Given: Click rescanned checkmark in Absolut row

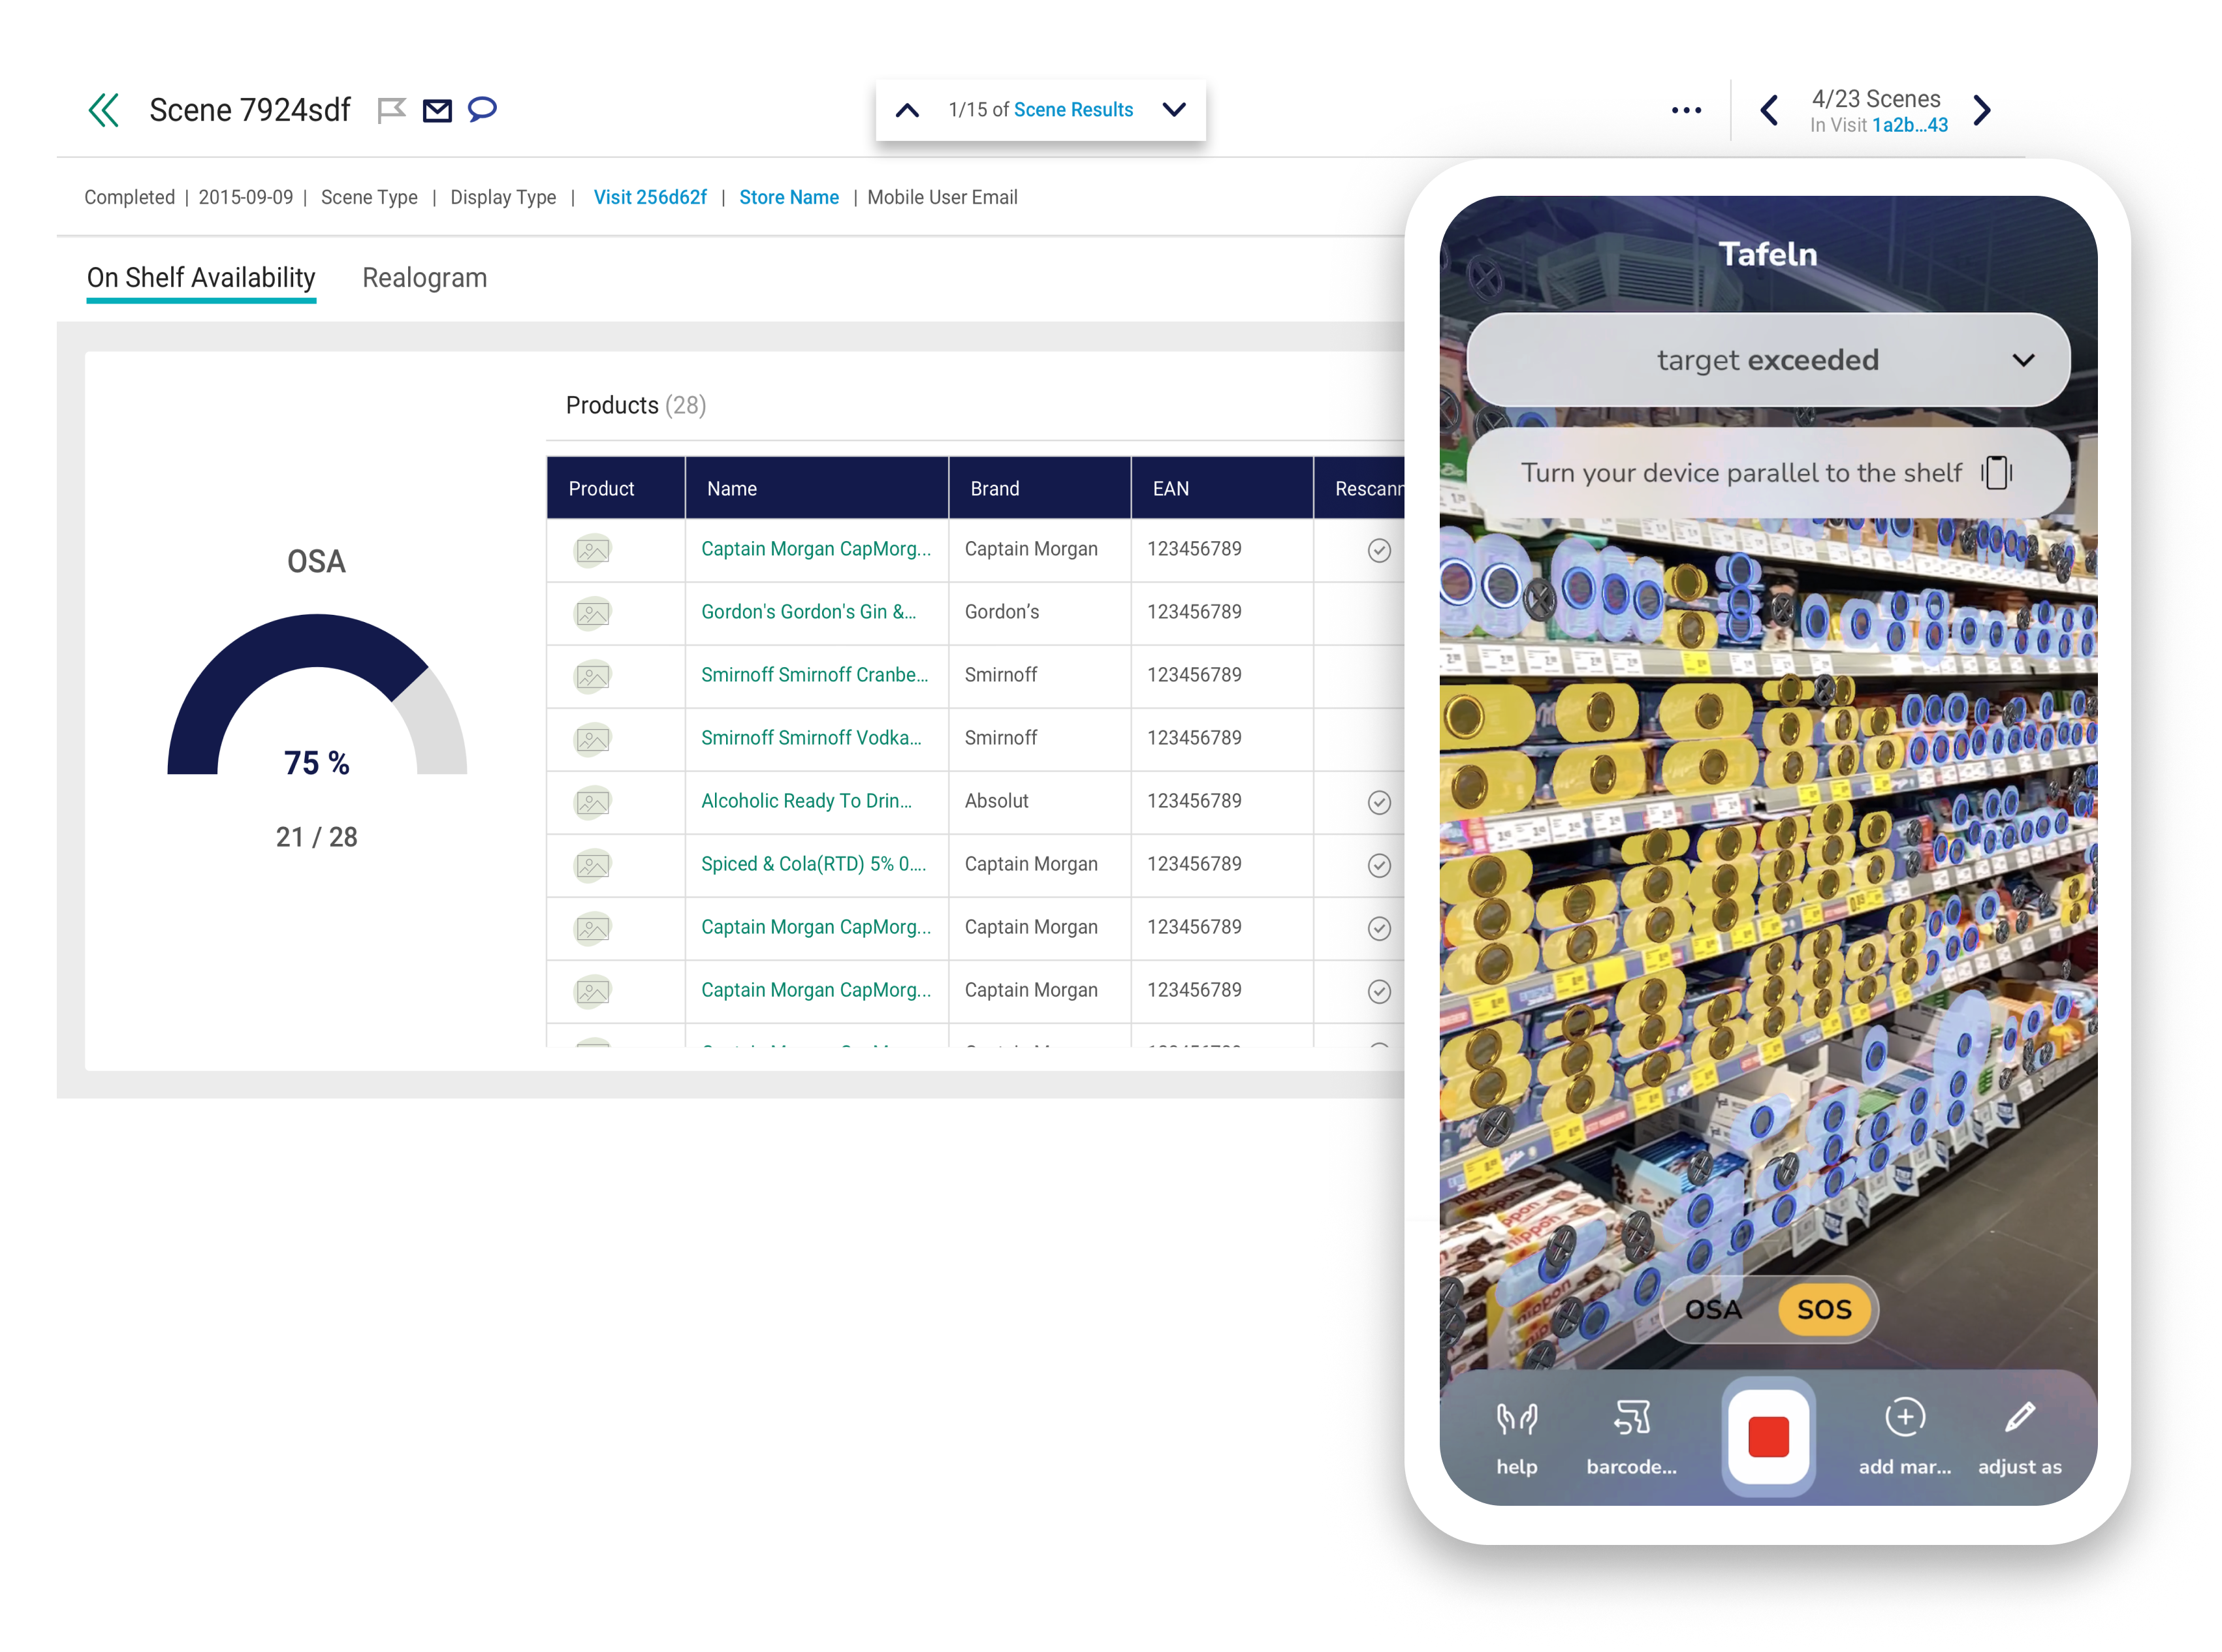Looking at the screenshot, I should click(x=1378, y=802).
